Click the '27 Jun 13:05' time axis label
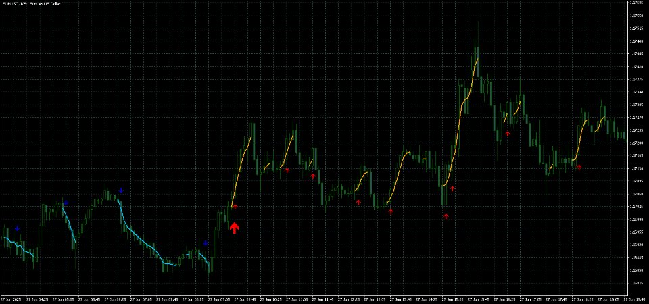This screenshot has width=649, height=304. pyautogui.click(x=375, y=298)
